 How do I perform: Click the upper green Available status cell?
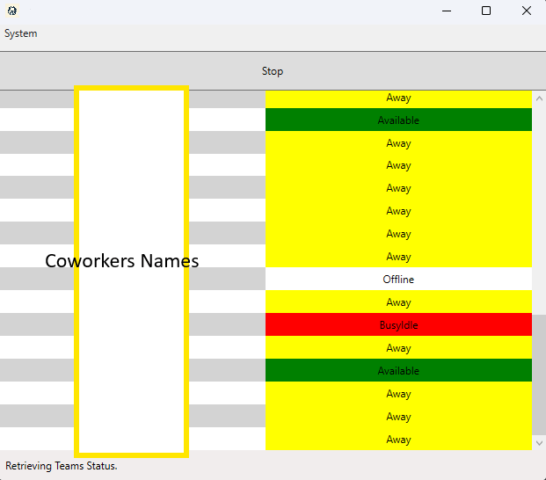398,120
